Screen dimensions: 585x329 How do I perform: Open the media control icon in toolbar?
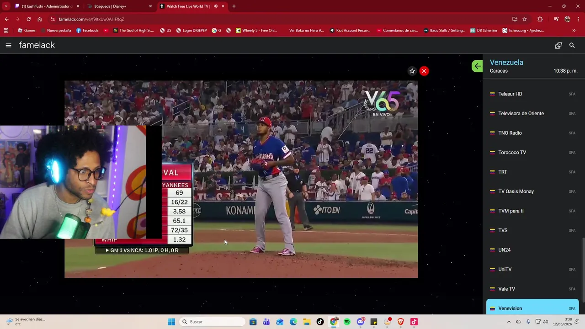point(556,19)
